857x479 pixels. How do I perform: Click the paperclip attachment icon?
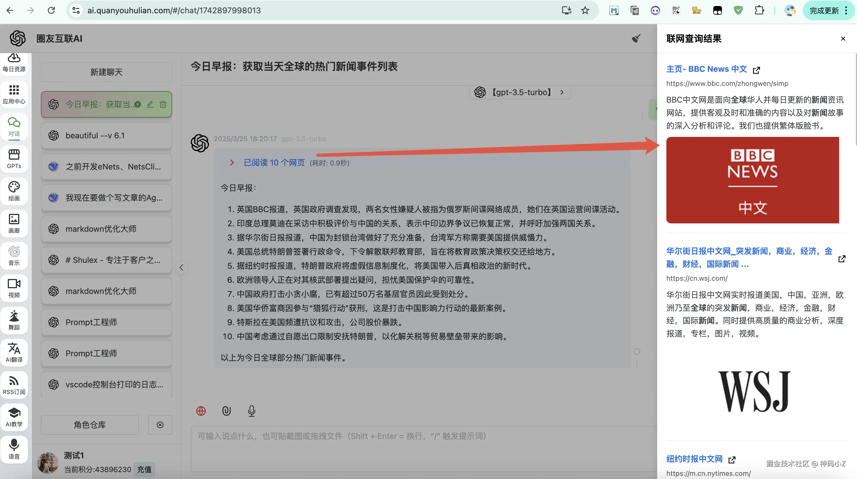[226, 411]
